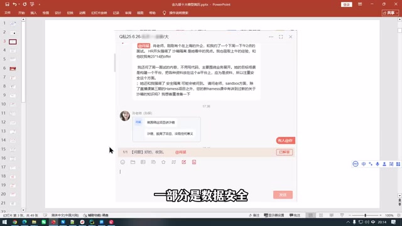Click the volume icon in system tray
Screen dimensions: 402x226
point(367,222)
